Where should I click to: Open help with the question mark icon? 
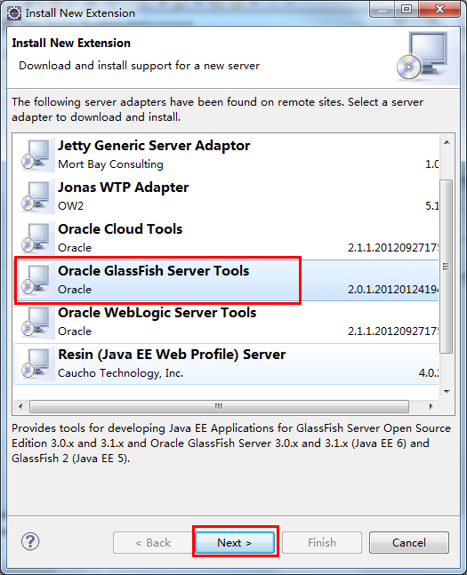[x=30, y=541]
